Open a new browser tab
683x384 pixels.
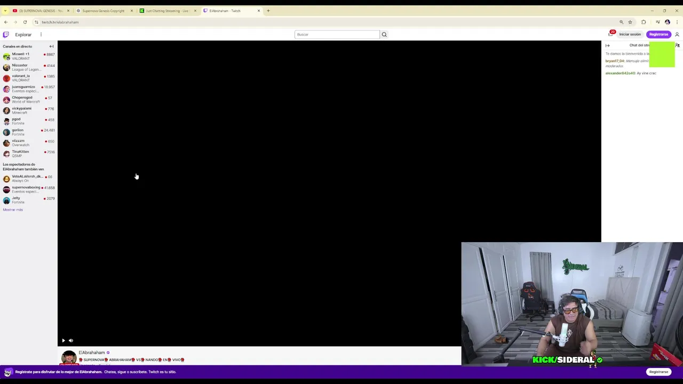(x=268, y=11)
